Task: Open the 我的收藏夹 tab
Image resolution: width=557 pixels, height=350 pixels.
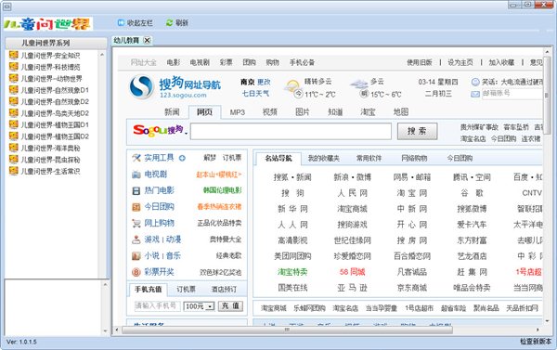Action: [324, 159]
